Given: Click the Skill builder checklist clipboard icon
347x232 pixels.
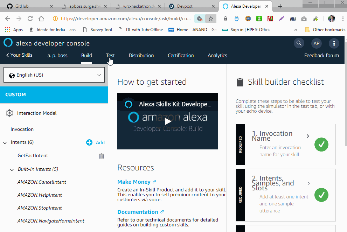Looking at the screenshot, I should (x=240, y=82).
